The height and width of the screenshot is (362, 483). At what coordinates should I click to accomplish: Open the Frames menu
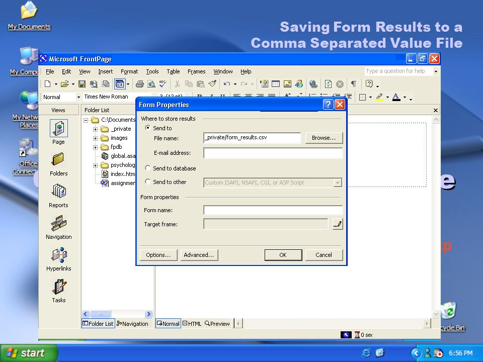[197, 71]
